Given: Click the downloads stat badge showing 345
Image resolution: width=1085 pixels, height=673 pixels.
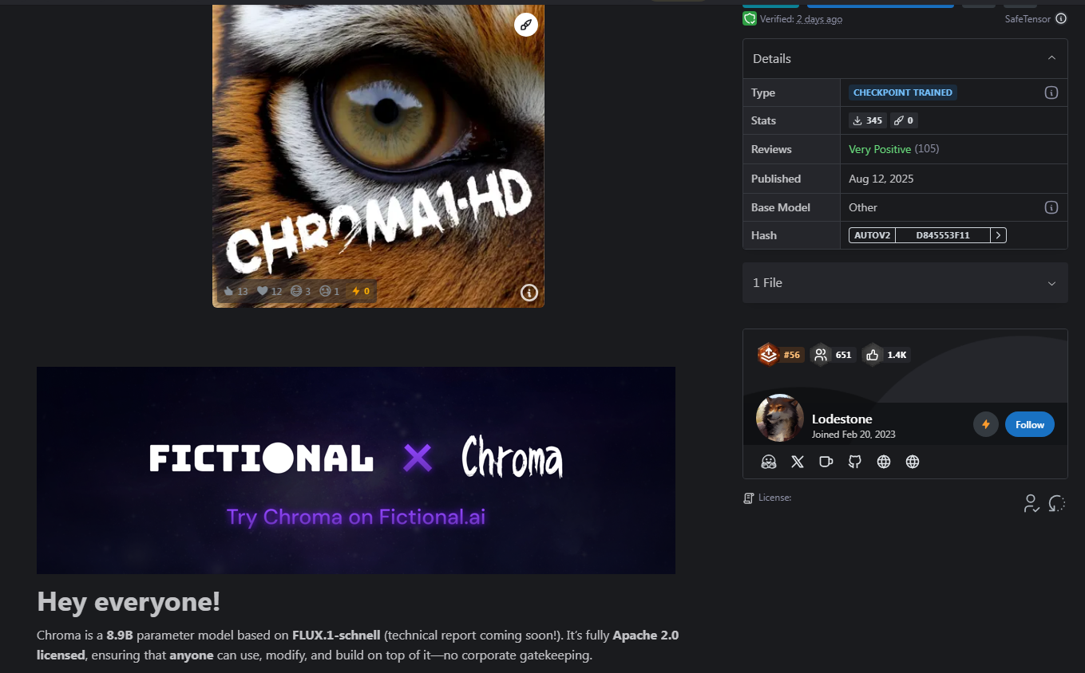Looking at the screenshot, I should tap(868, 120).
